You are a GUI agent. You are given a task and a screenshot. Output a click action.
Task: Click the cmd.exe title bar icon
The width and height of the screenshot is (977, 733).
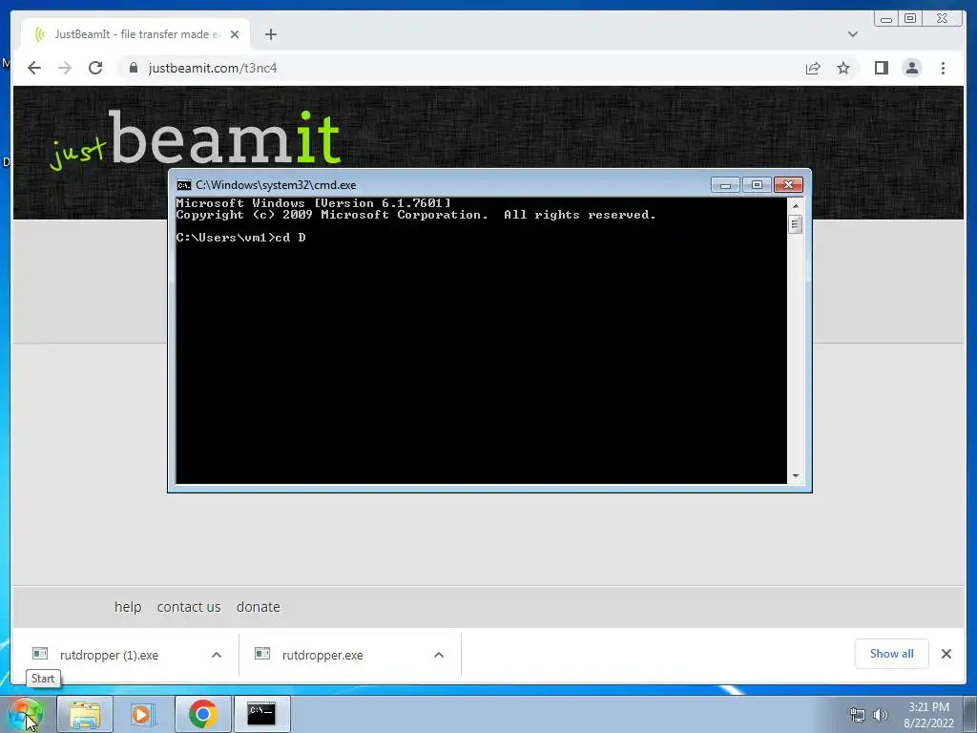point(184,185)
